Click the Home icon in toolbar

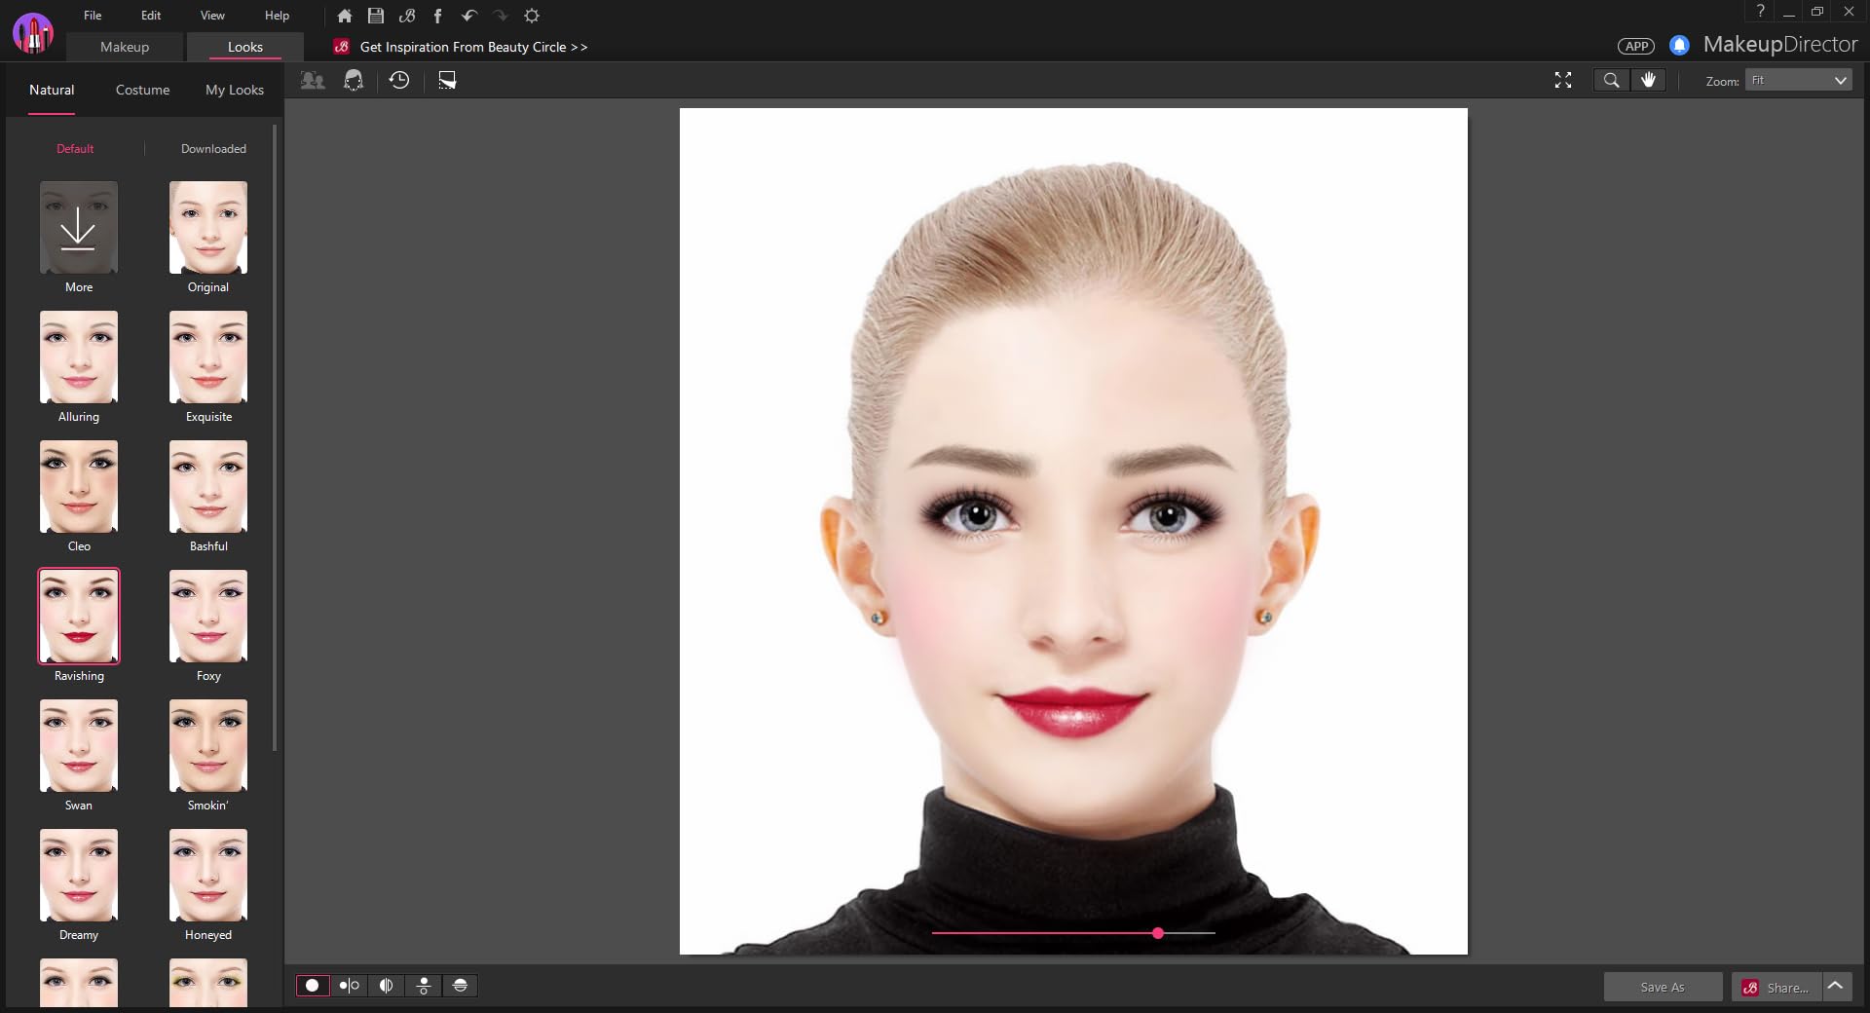(x=344, y=16)
